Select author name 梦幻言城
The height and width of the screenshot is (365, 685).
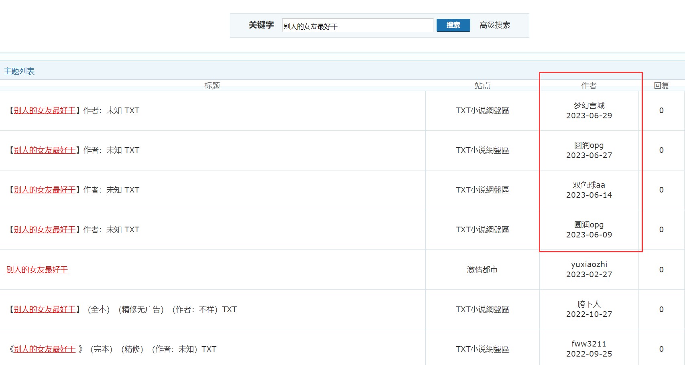[589, 105]
